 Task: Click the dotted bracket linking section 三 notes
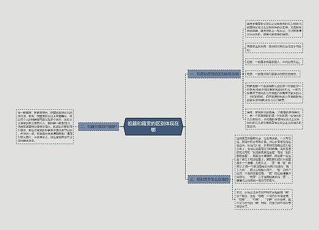(x=232, y=180)
